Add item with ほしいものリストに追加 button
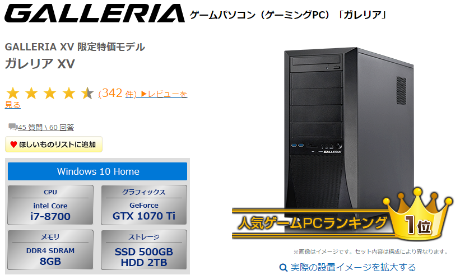The height and width of the screenshot is (275, 460). [x=54, y=145]
